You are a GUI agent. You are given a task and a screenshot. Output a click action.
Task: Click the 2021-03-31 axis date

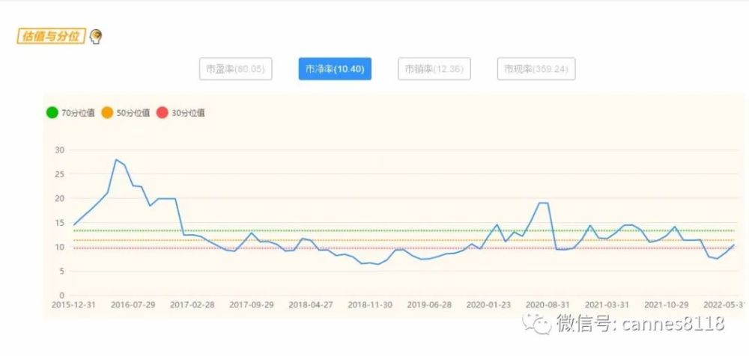click(607, 304)
